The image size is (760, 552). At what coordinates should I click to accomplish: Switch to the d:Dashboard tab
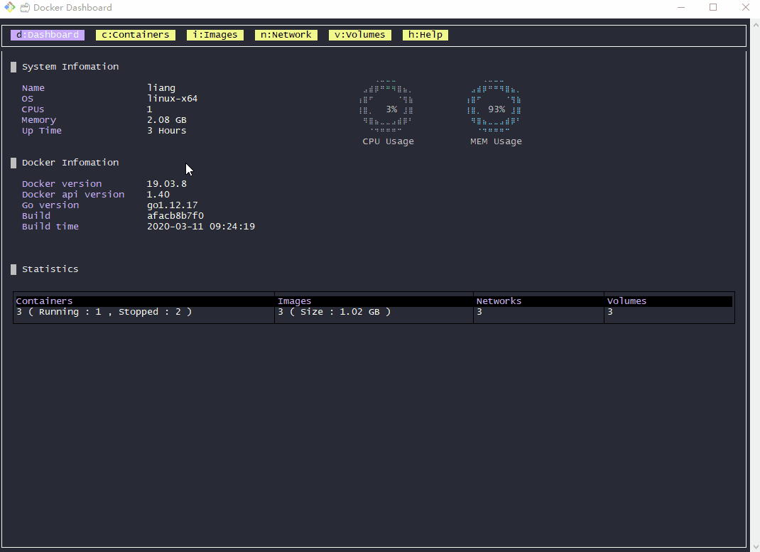pyautogui.click(x=48, y=35)
